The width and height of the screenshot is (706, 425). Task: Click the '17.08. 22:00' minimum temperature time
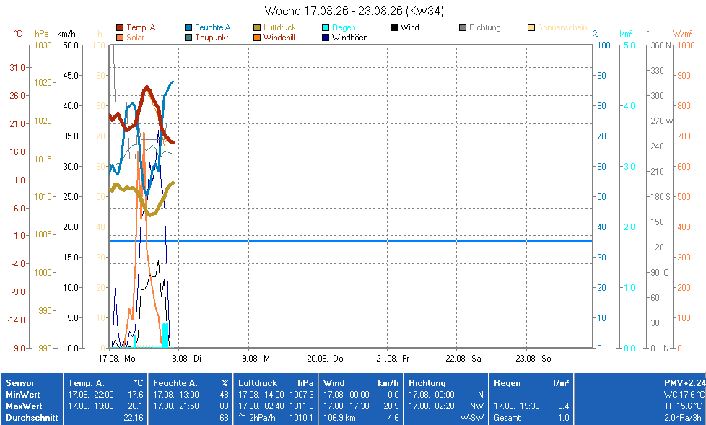point(91,395)
